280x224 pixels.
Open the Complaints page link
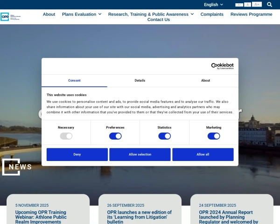[x=212, y=14]
